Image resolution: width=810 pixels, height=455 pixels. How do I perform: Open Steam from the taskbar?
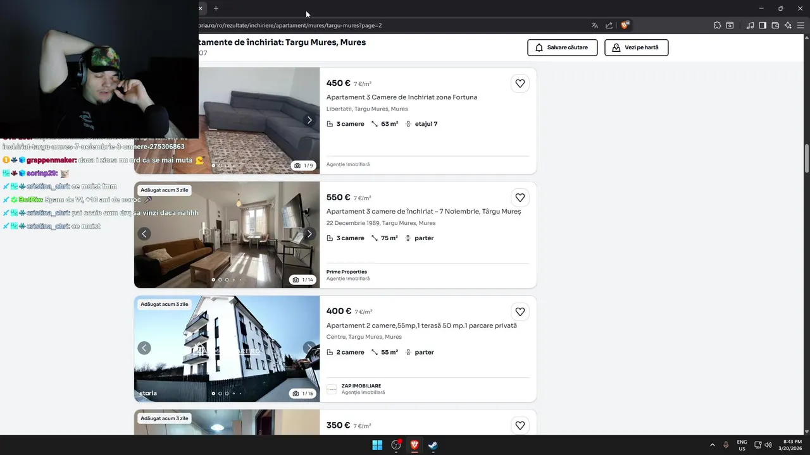(433, 445)
